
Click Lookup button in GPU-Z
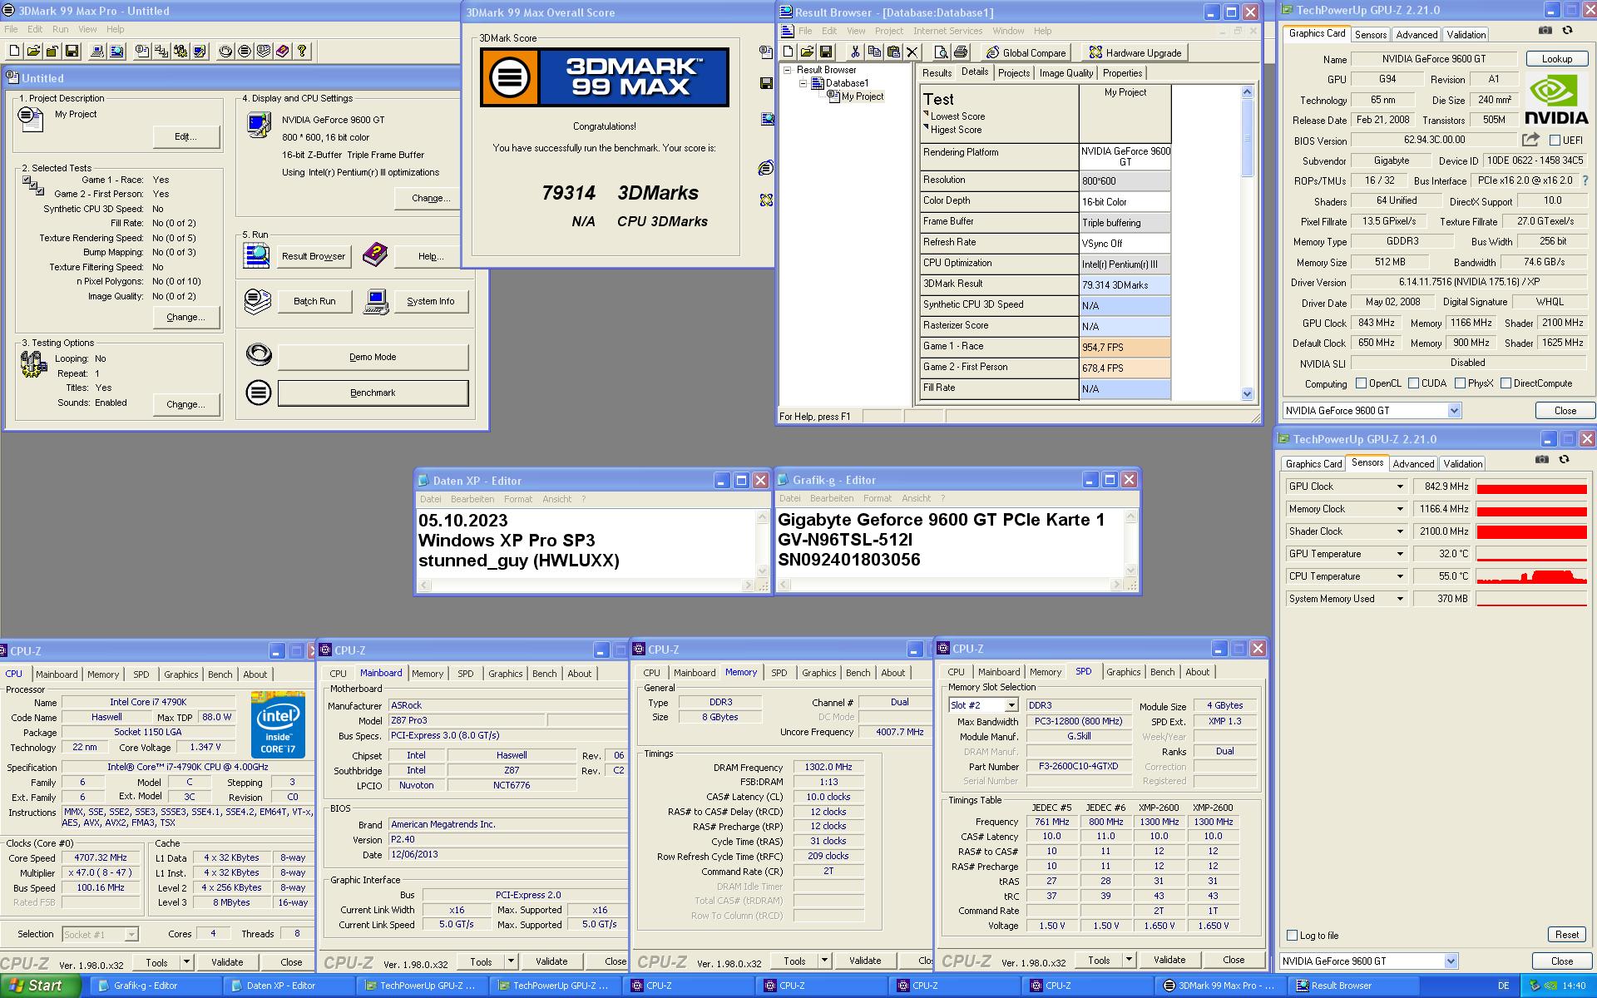pyautogui.click(x=1556, y=59)
